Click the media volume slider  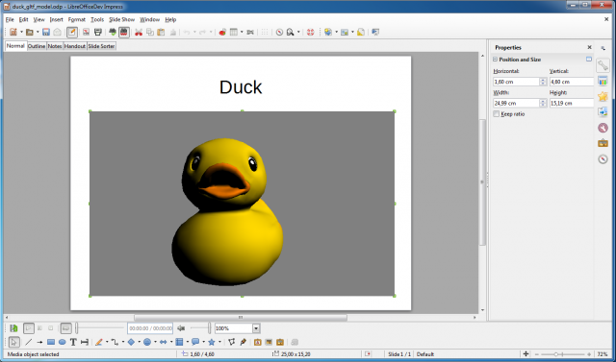(x=200, y=328)
